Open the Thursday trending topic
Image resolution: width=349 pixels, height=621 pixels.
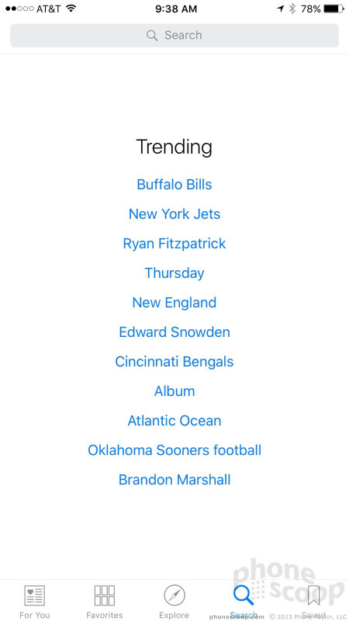pos(174,273)
